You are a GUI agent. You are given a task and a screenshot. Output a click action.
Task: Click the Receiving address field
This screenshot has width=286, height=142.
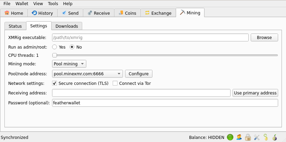pos(141,93)
